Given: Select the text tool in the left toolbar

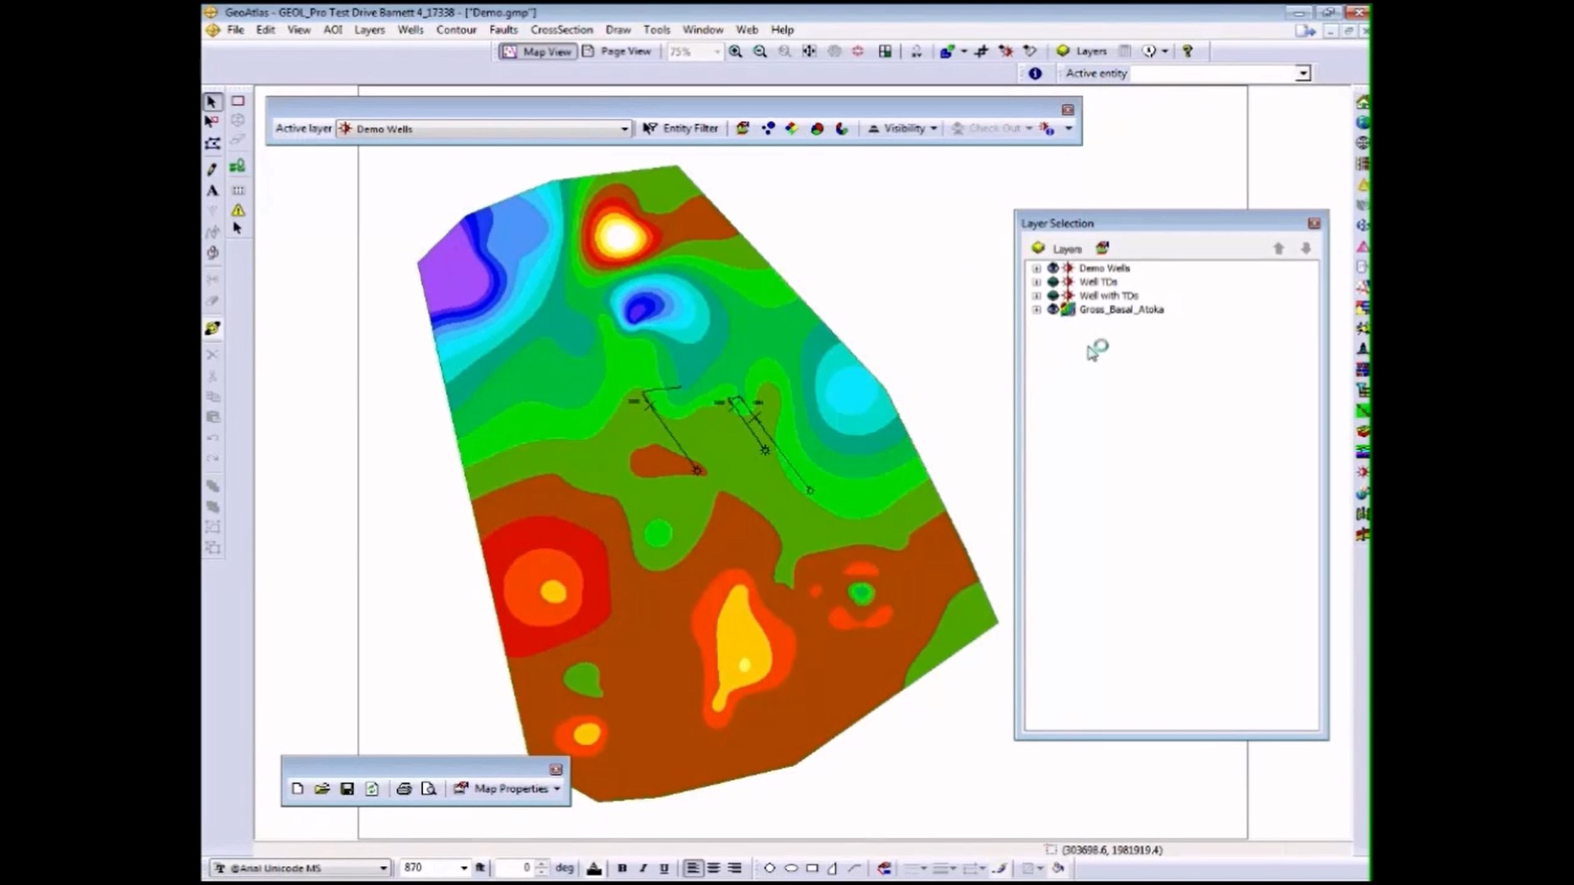Looking at the screenshot, I should point(212,190).
